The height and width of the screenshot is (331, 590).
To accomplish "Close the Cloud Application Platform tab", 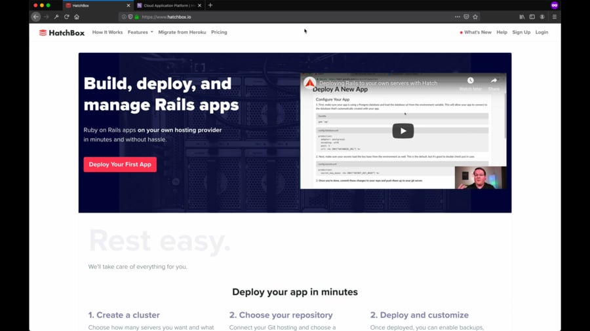I will pos(199,6).
